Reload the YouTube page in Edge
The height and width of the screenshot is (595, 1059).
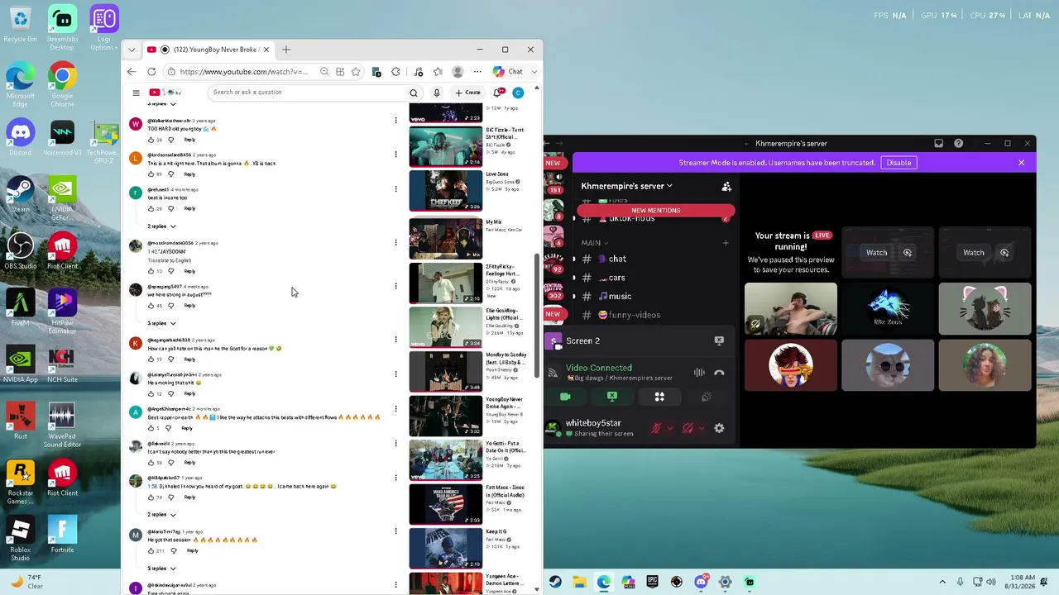pos(151,72)
